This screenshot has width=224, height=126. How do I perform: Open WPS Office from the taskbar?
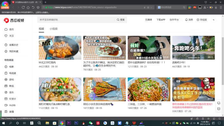click(x=134, y=123)
